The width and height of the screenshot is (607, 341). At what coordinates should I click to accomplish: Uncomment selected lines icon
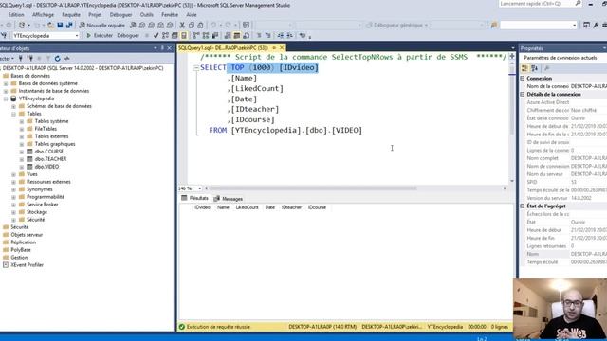pos(267,36)
